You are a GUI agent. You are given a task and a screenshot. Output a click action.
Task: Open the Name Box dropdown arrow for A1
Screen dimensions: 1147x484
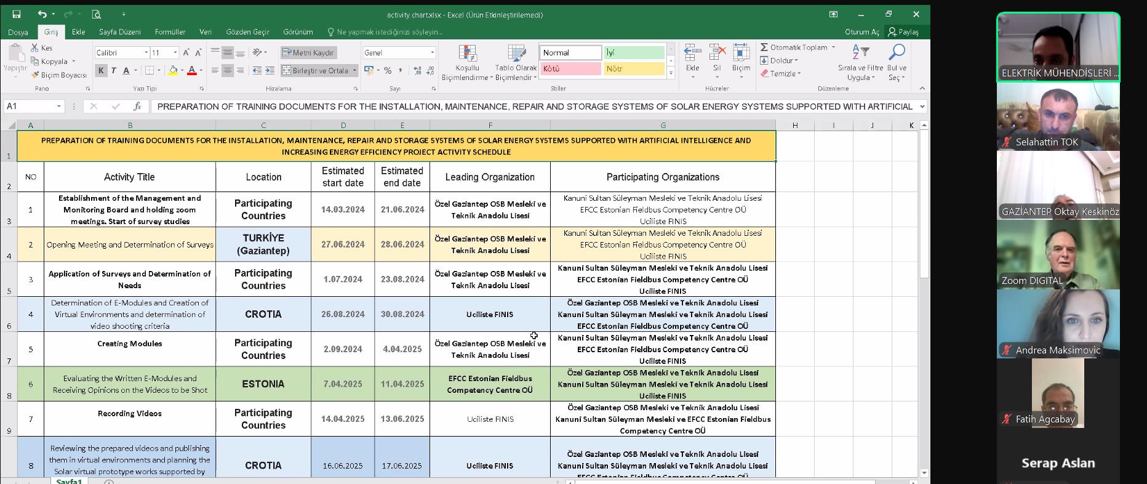coord(59,107)
